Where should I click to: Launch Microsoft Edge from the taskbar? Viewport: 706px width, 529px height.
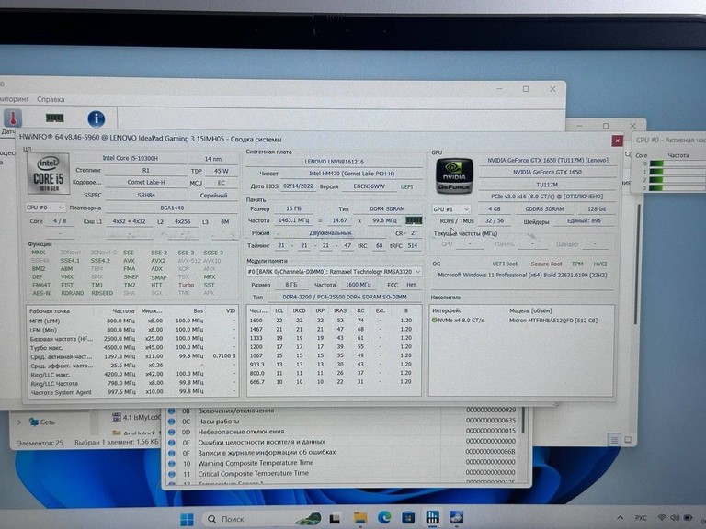tap(384, 518)
